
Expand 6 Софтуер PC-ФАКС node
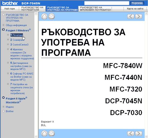tap(8, 73)
